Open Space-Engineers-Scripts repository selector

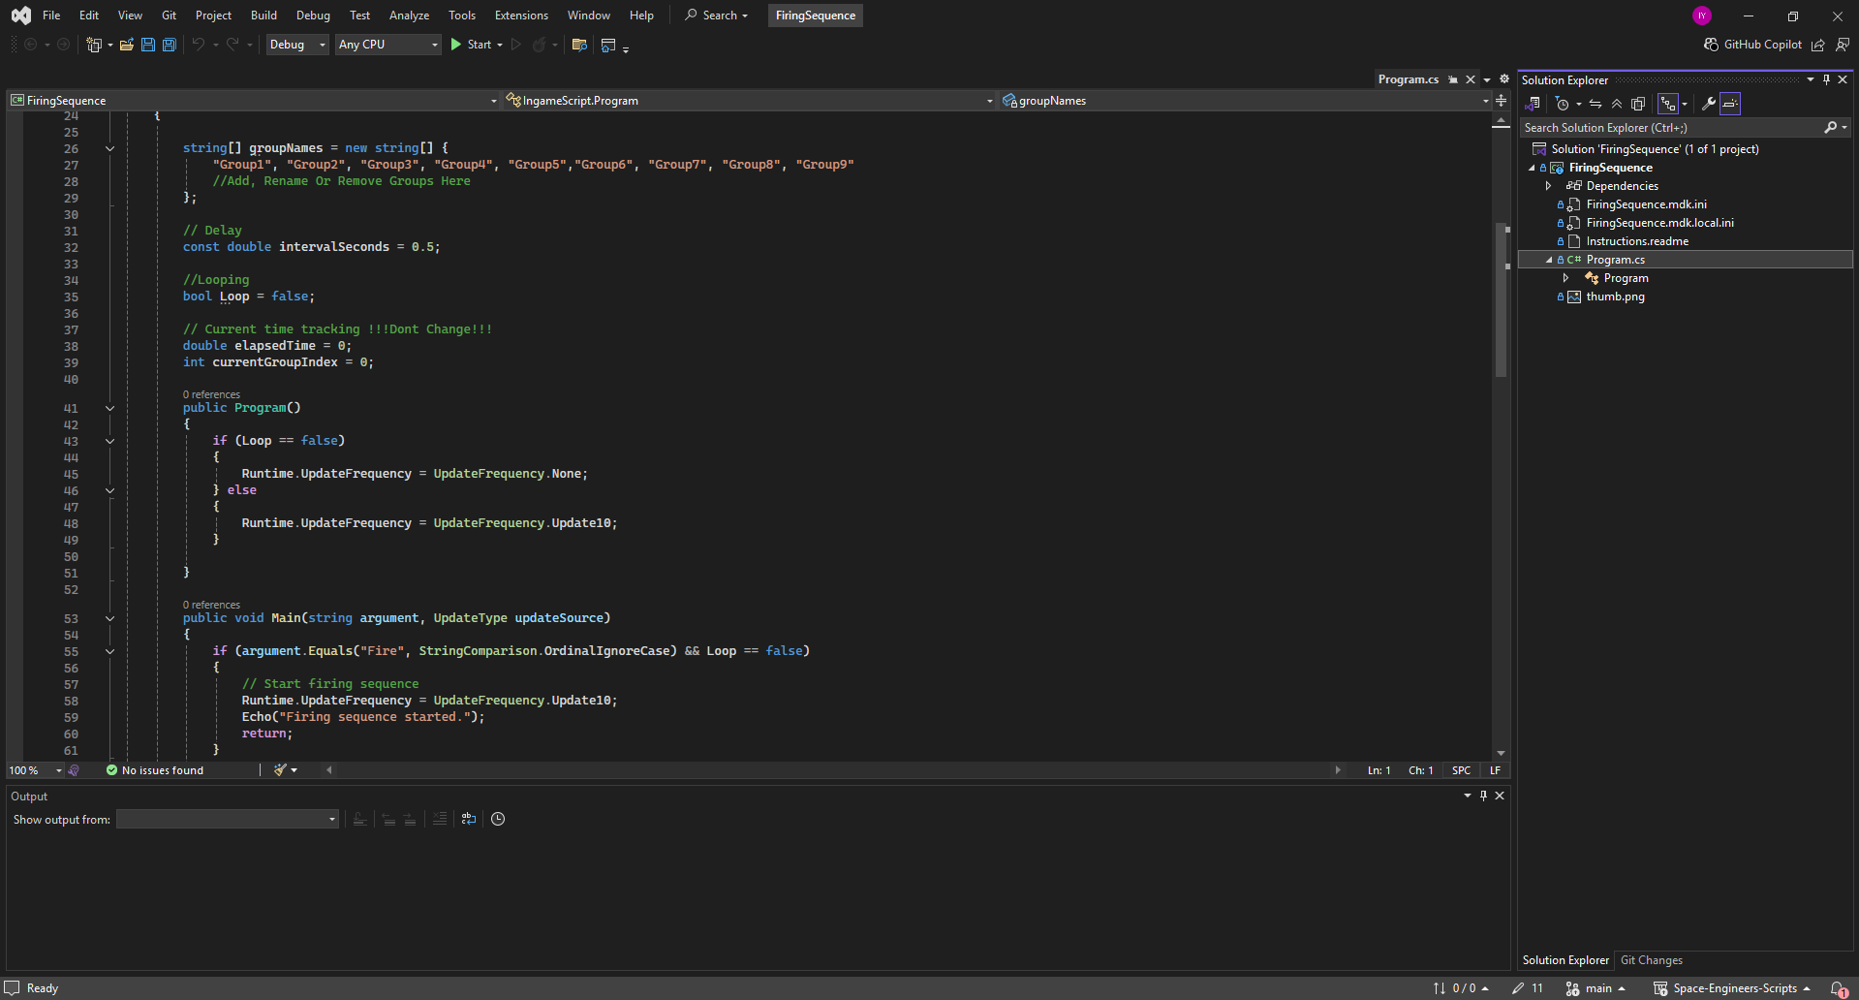click(1731, 988)
